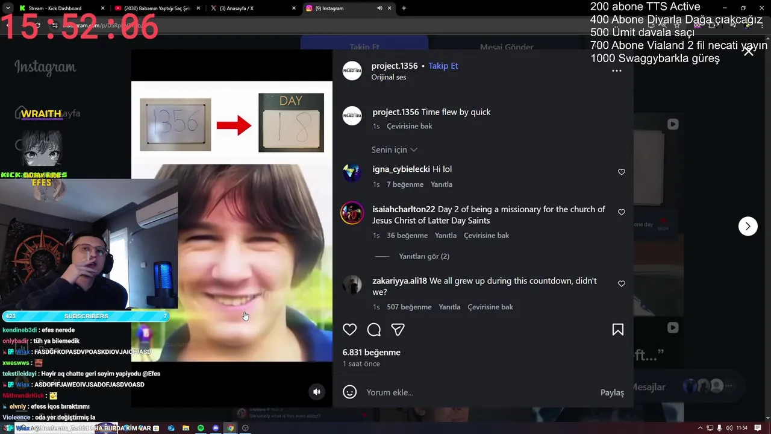Save the post with the bookmark icon

click(617, 330)
